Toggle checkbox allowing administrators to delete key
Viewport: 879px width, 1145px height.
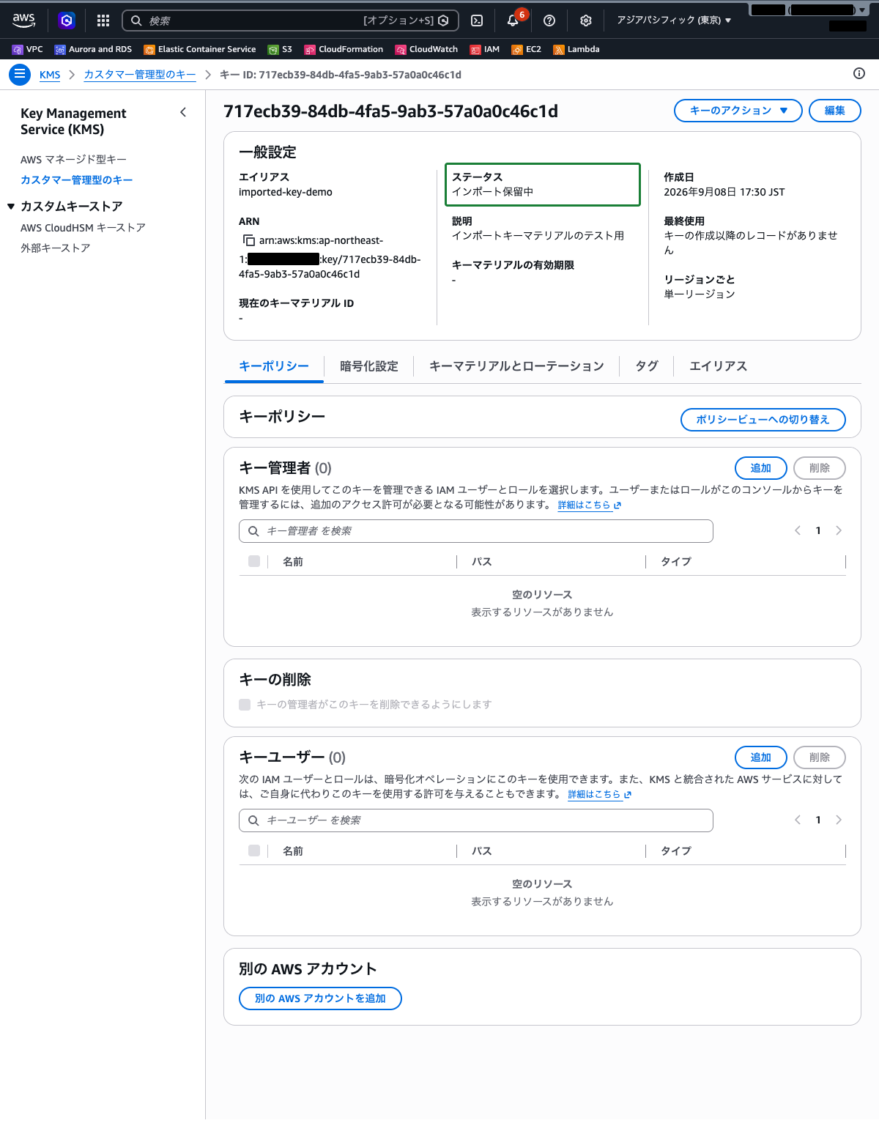tap(245, 705)
